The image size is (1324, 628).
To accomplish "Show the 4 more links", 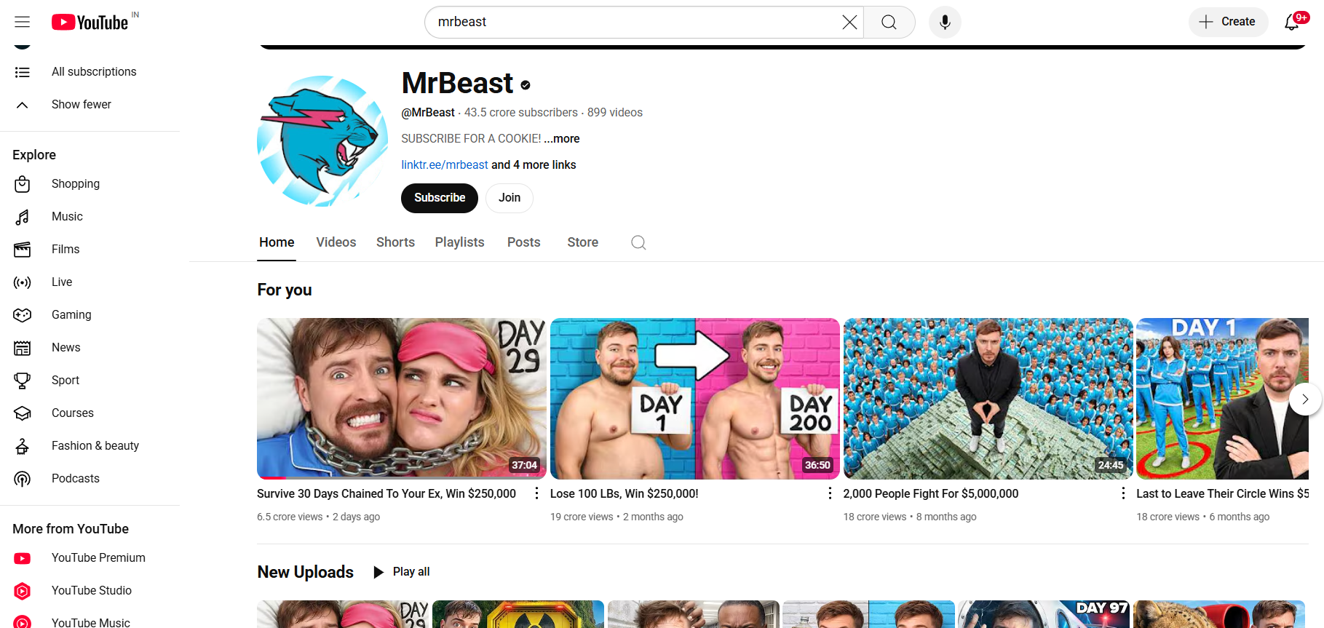I will (x=534, y=165).
